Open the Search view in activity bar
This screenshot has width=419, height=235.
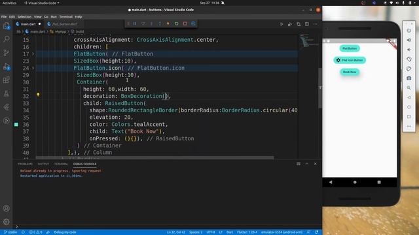pos(7,39)
